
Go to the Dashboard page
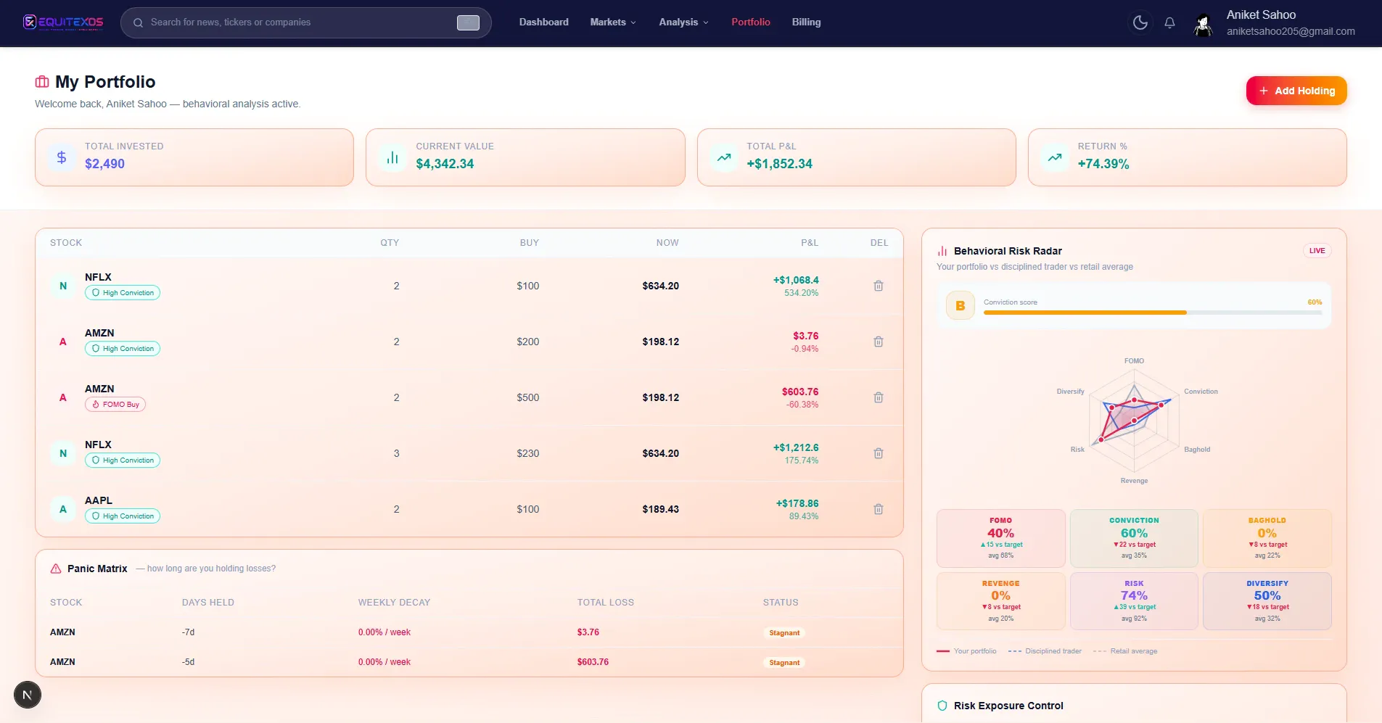pyautogui.click(x=544, y=22)
